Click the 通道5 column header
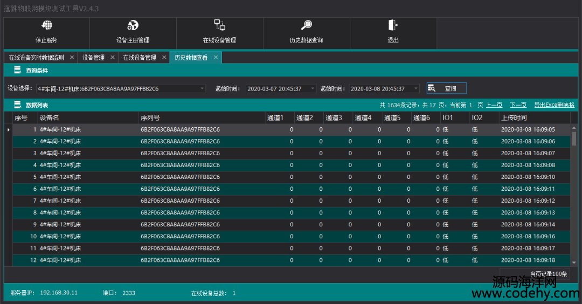582x304 pixels. 397,118
